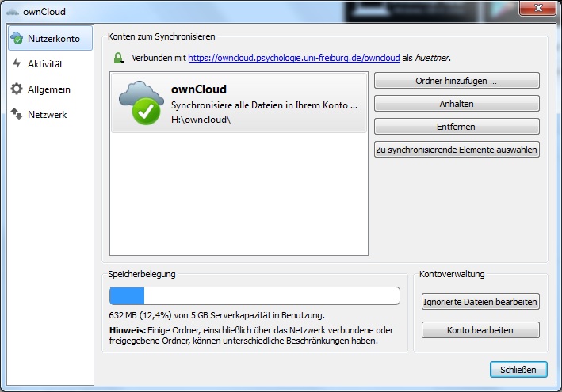Click the 632 MB (12,4%) usage text

click(x=216, y=315)
